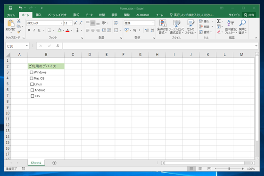The height and width of the screenshot is (176, 264).
Task: Open Customize Quick Access Toolbar dropdown
Action: (x=42, y=8)
